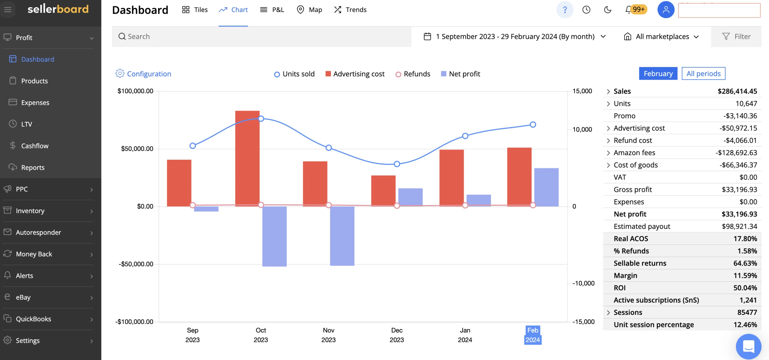The width and height of the screenshot is (769, 360).
Task: Click the Map pin icon
Action: pos(300,10)
